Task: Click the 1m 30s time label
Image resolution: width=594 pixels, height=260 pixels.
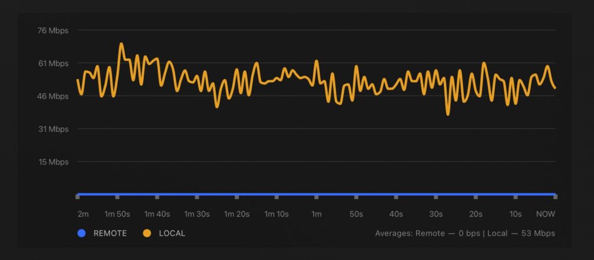Action: click(197, 214)
